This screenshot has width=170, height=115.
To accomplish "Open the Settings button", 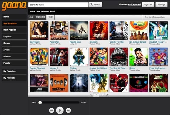I will pos(161,5).
